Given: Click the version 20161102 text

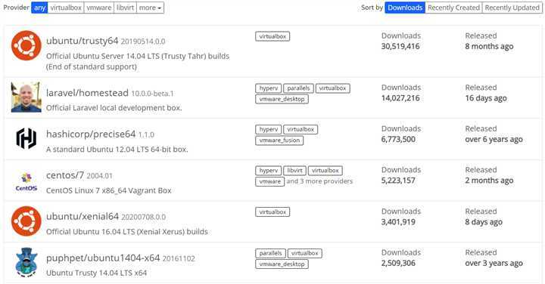Looking at the screenshot, I should pyautogui.click(x=179, y=258).
